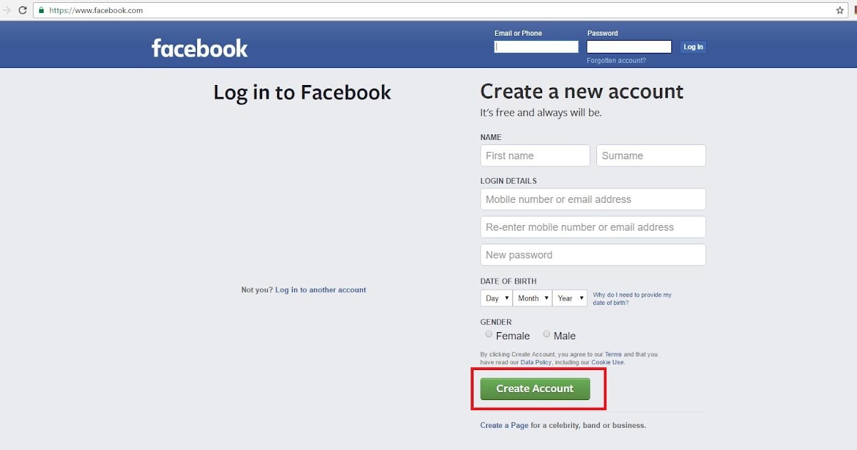
Task: Open the Data Policy link
Action: point(536,362)
